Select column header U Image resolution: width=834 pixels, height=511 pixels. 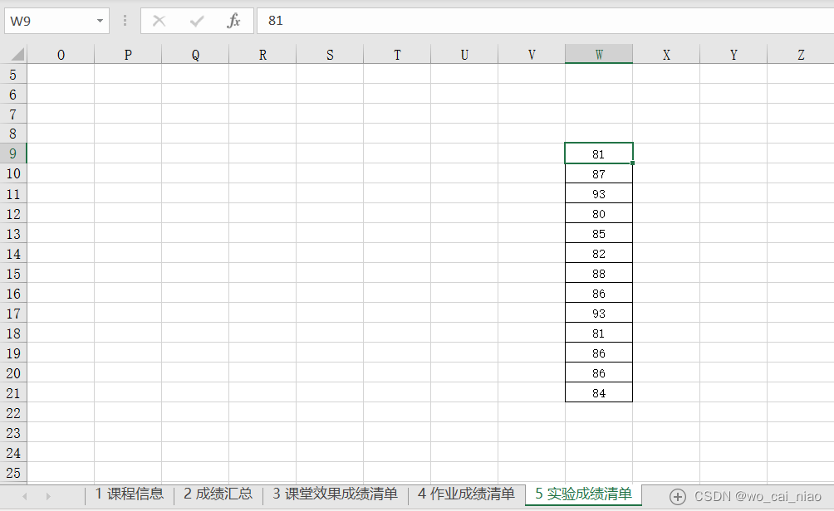point(464,55)
